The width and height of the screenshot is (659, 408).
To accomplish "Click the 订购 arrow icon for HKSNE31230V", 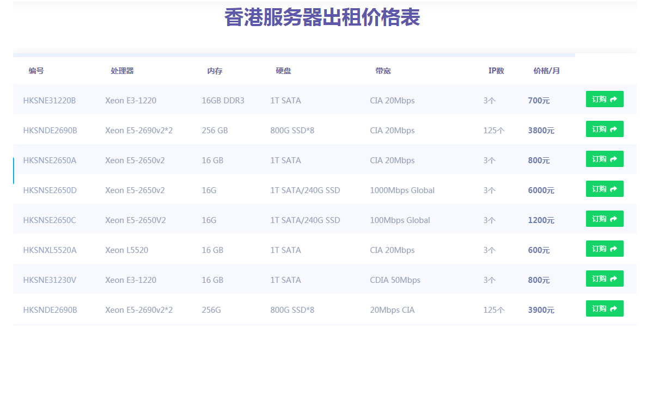I will [x=614, y=279].
